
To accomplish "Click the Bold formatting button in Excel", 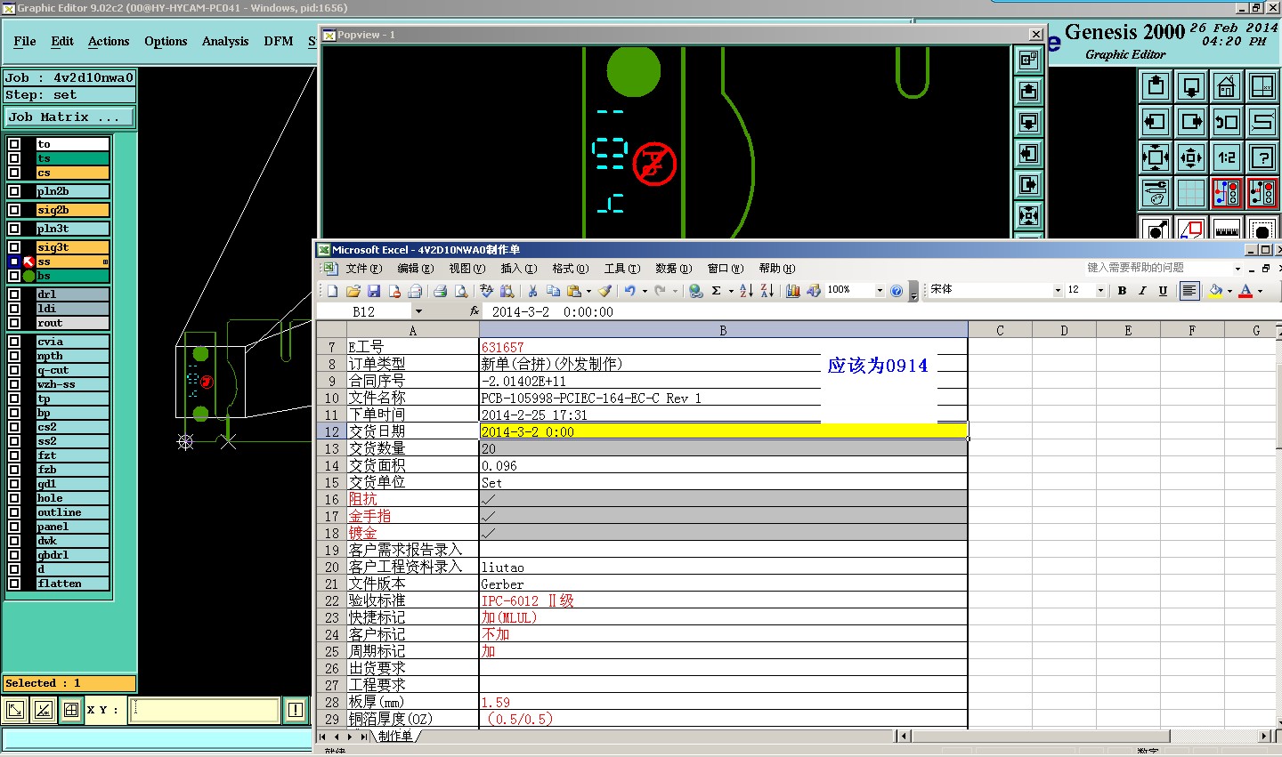I will [1122, 291].
